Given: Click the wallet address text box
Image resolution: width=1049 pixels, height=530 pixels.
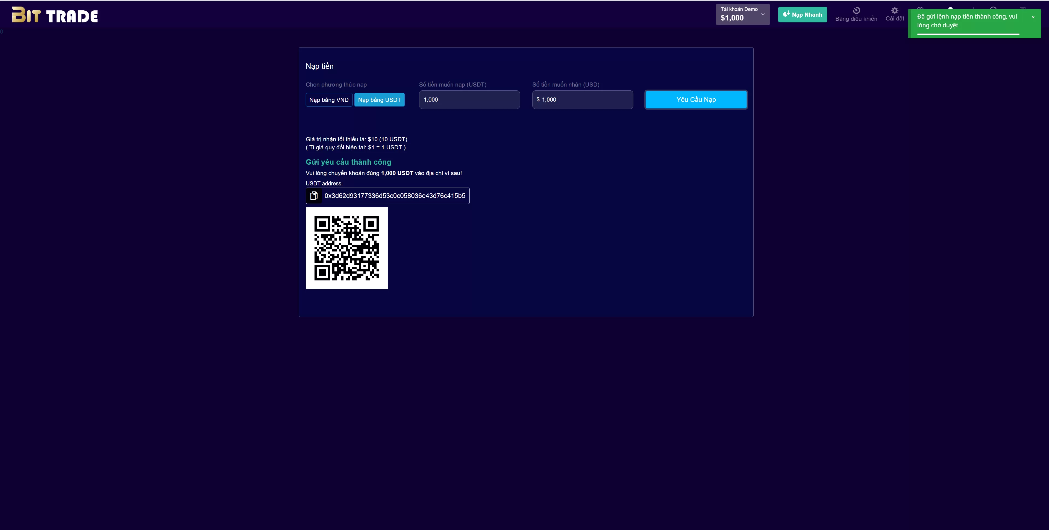Looking at the screenshot, I should (x=394, y=196).
